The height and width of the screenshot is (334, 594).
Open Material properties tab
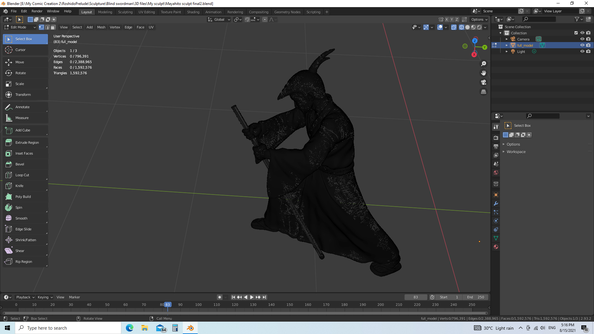click(496, 247)
